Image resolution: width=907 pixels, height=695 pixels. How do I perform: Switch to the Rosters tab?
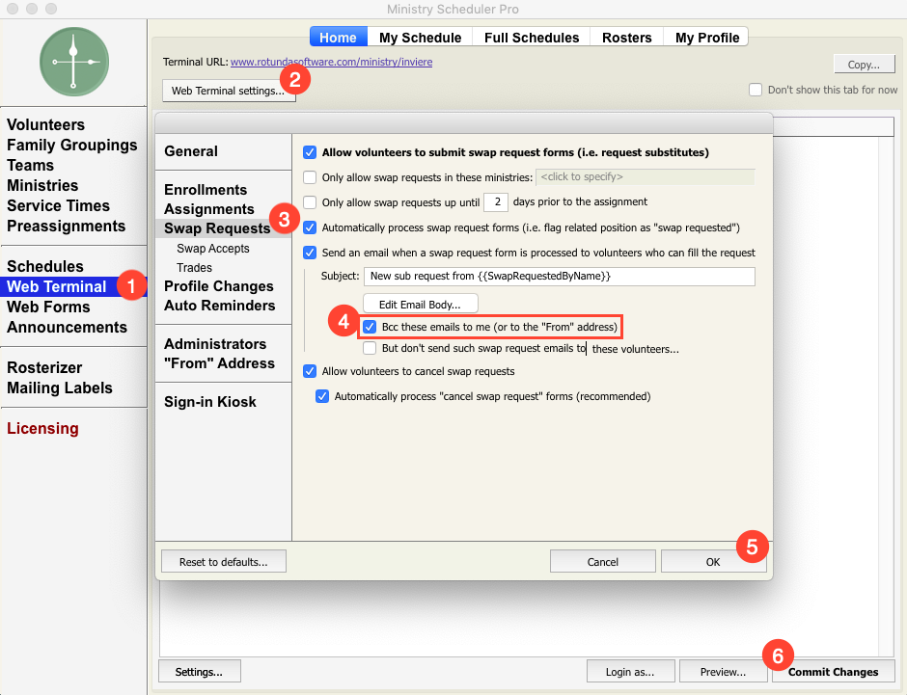pyautogui.click(x=626, y=38)
